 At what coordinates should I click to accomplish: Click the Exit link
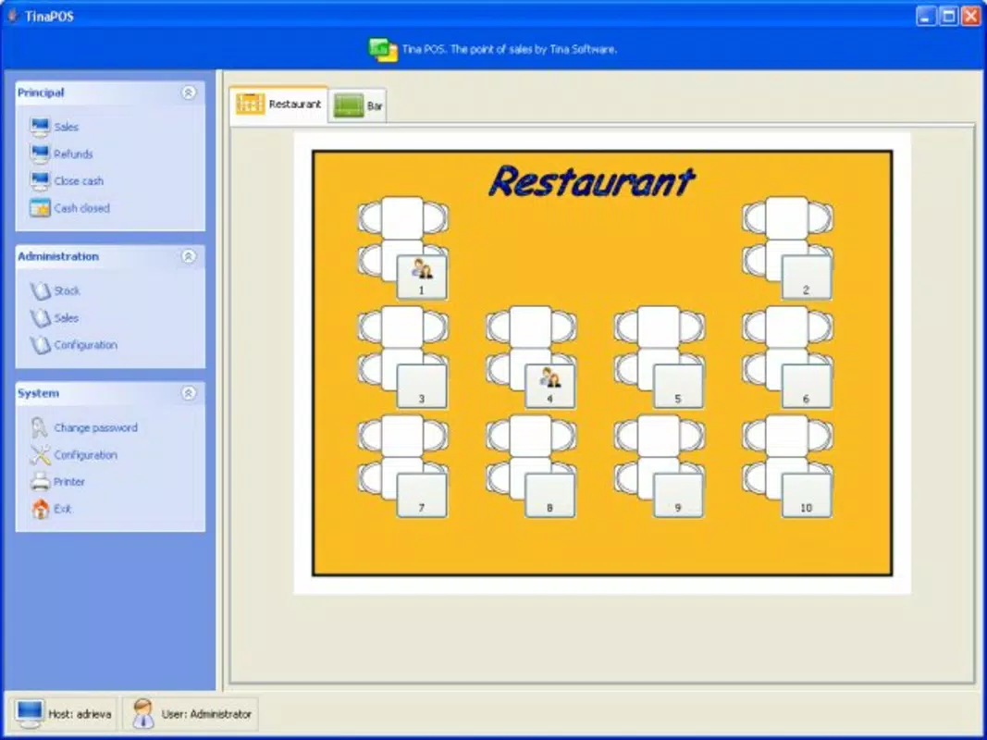62,509
